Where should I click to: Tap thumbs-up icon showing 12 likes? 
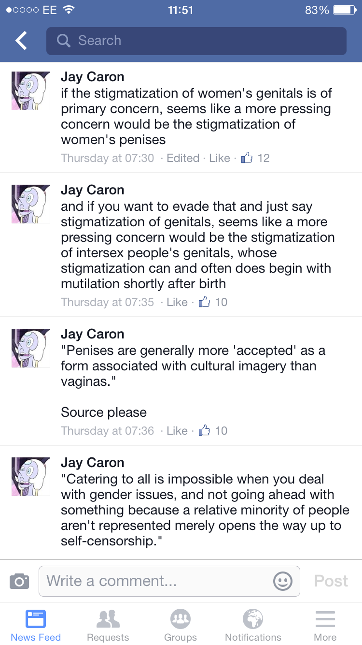point(247,158)
